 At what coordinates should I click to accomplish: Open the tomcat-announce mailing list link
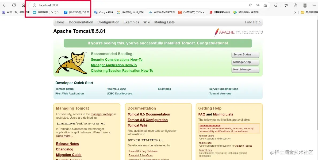click(210, 126)
